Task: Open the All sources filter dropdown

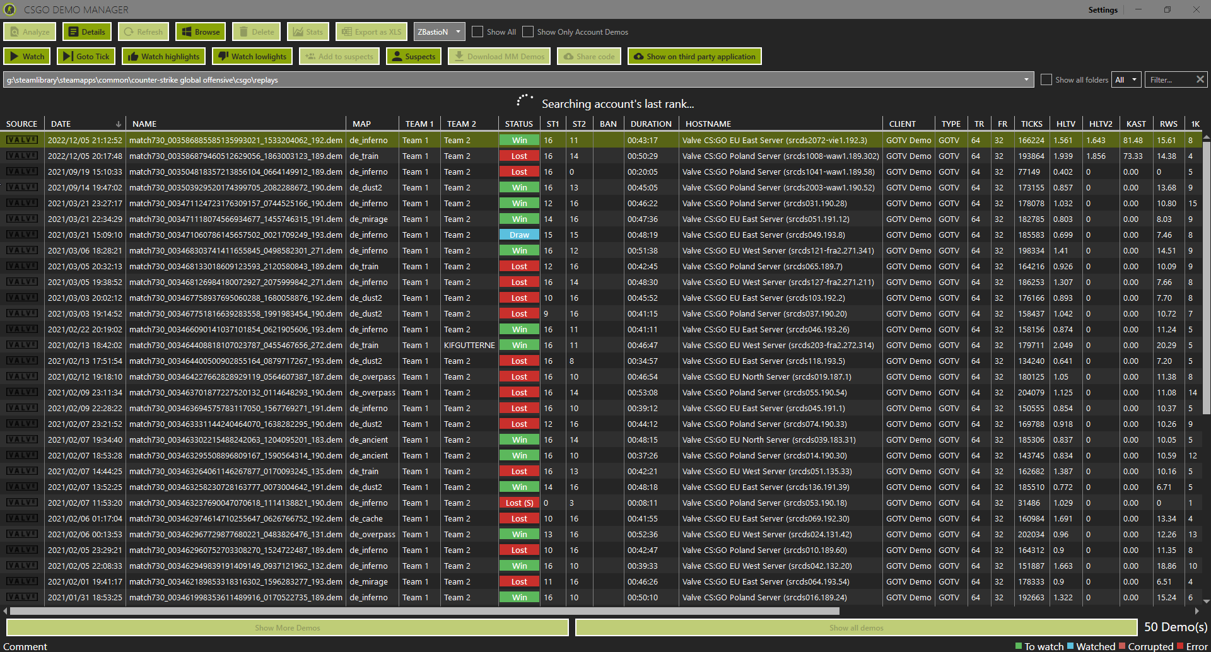Action: point(1126,79)
